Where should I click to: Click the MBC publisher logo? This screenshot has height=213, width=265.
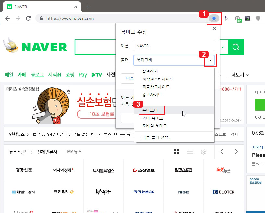183,192
